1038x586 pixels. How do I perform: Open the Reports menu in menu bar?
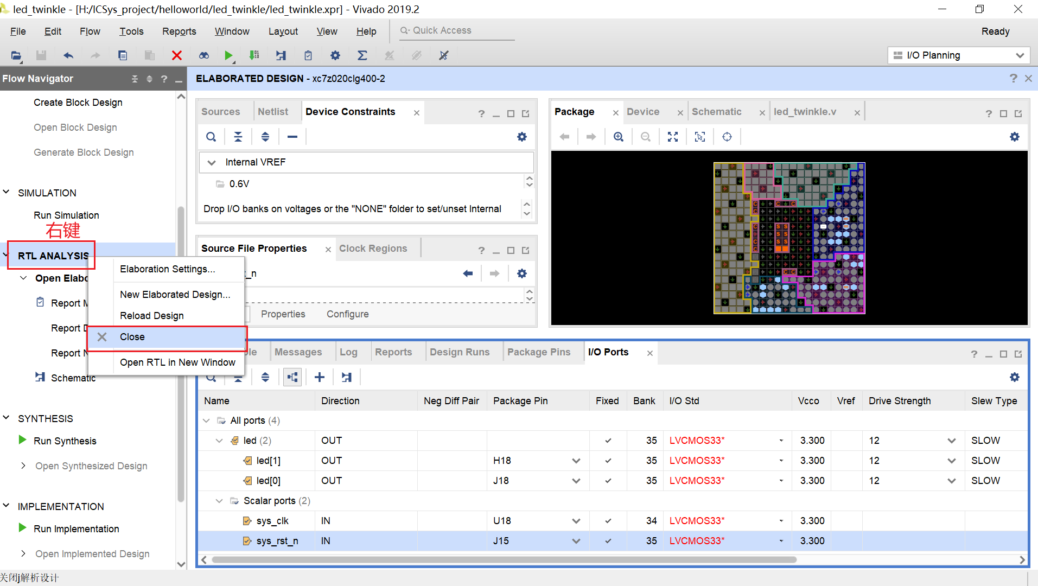tap(179, 31)
